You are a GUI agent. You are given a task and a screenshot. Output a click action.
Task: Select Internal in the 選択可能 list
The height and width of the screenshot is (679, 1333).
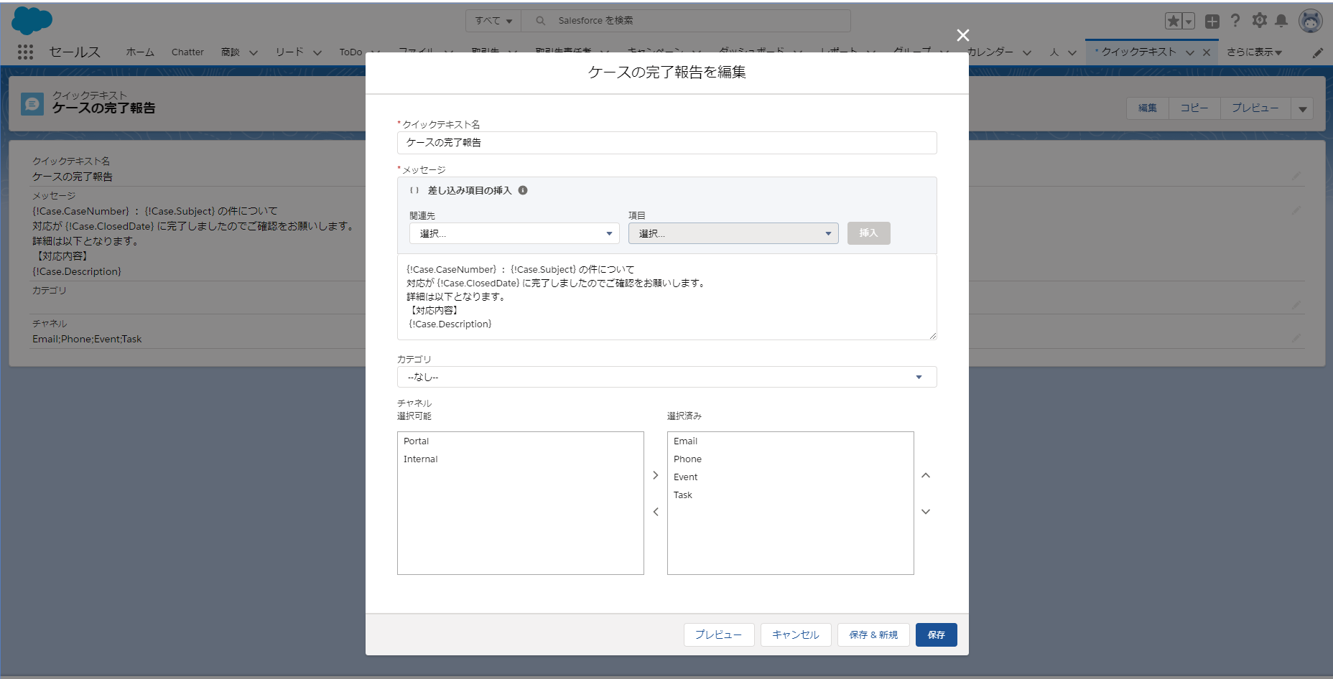(x=520, y=459)
